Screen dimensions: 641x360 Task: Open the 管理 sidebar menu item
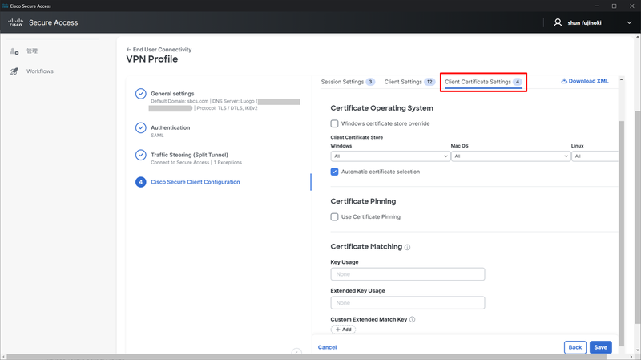[32, 51]
